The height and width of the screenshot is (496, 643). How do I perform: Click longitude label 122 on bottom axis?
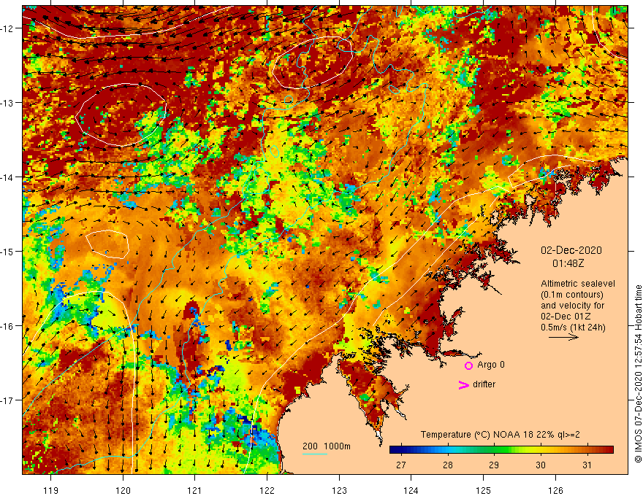(267, 490)
